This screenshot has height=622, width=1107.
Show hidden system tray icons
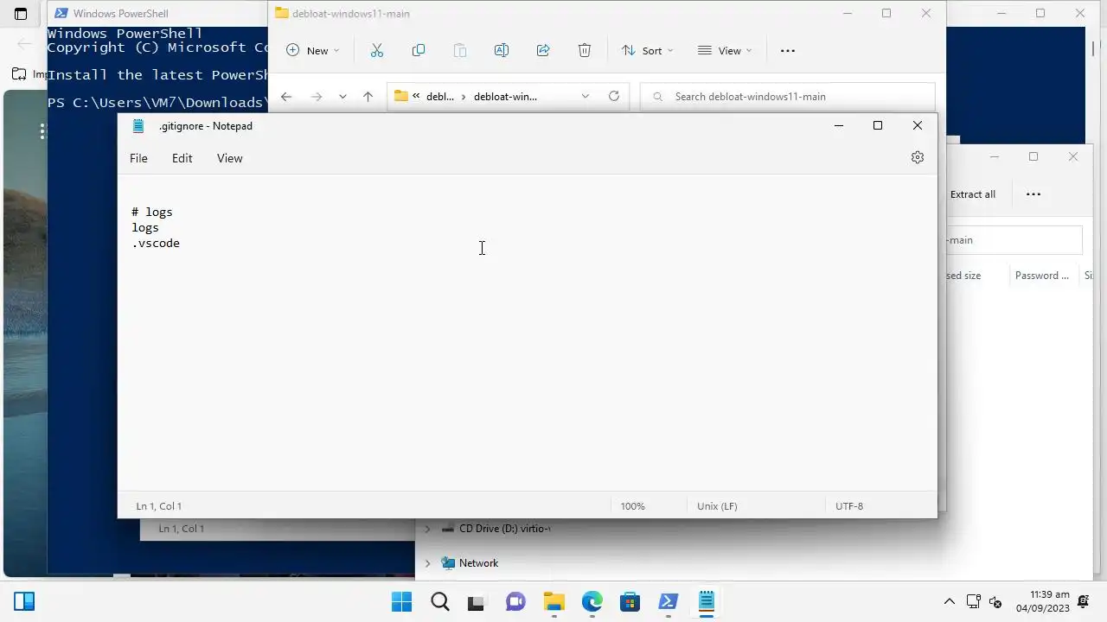[950, 601]
